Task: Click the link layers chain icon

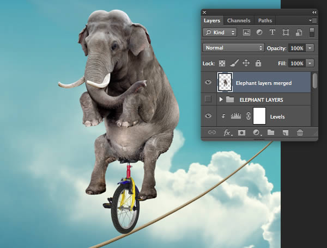Action: 212,132
